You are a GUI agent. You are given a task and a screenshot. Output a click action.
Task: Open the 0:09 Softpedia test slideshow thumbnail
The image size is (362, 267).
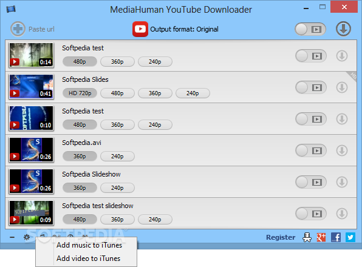[31, 213]
